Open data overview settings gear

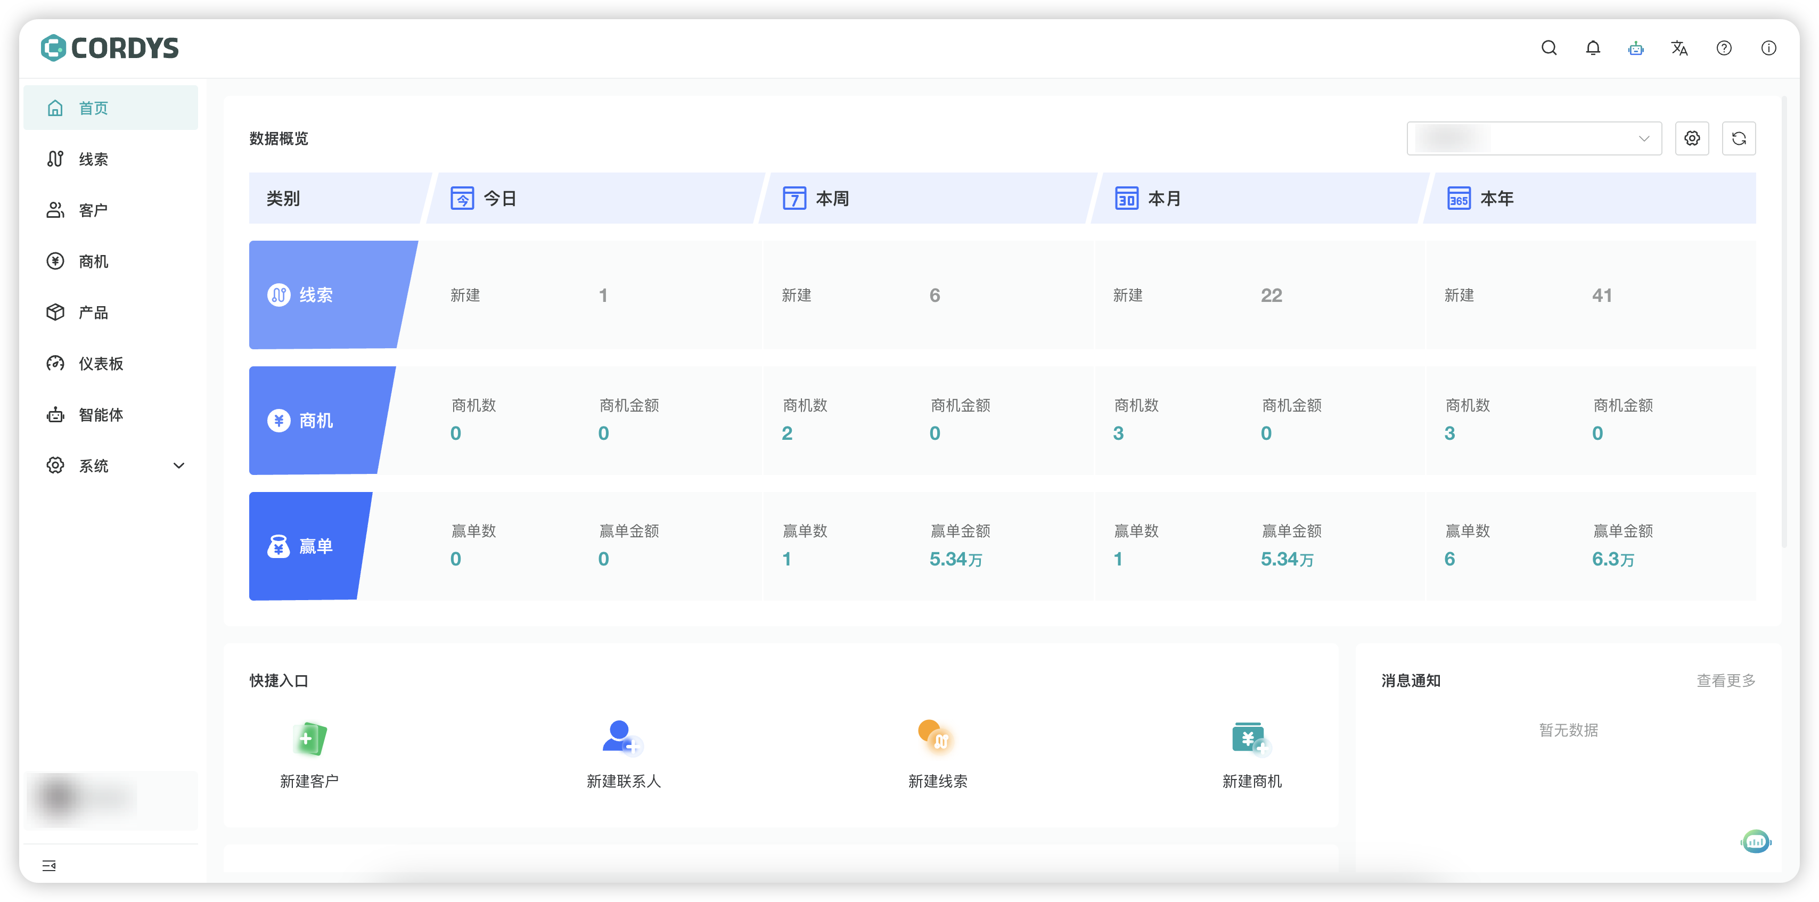(x=1692, y=138)
